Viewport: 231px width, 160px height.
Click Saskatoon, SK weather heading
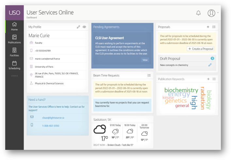102,120
